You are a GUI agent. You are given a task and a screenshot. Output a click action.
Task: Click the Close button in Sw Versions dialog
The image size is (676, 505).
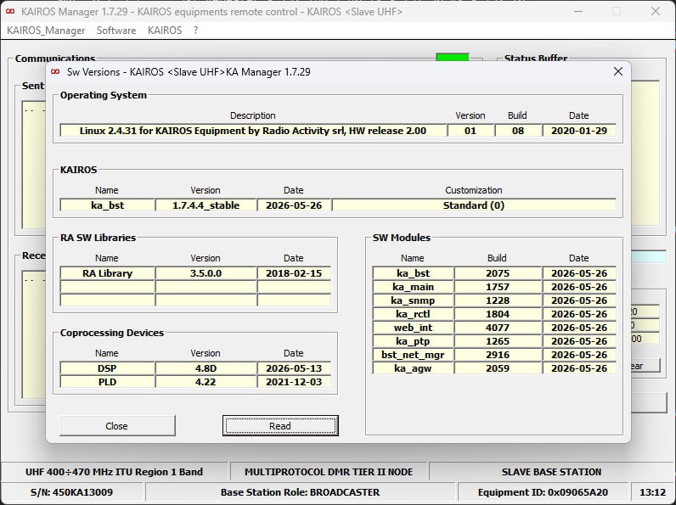pyautogui.click(x=117, y=426)
